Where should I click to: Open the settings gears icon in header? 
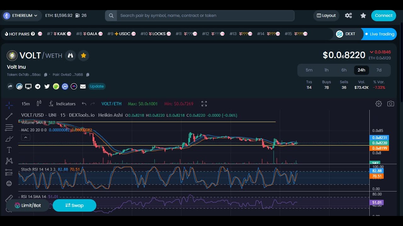pyautogui.click(x=348, y=15)
